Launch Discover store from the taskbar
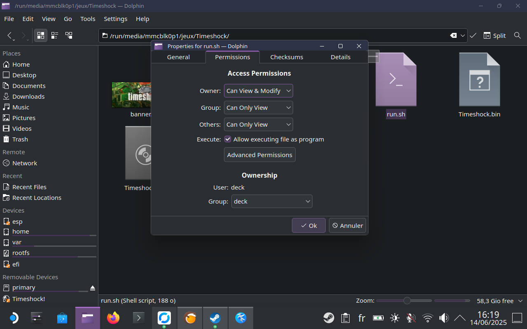This screenshot has width=527, height=329. (62, 318)
